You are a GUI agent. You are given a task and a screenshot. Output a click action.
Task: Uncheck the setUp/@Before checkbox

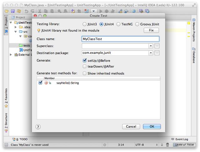click(85, 61)
